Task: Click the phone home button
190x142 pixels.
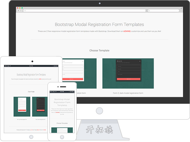Action: [x=62, y=137]
